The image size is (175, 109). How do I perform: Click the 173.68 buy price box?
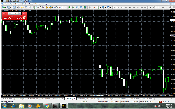pyautogui.click(x=21, y=17)
